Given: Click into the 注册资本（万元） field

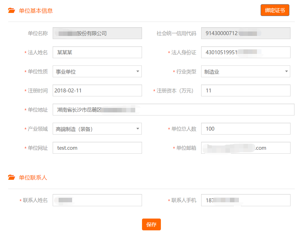Looking at the screenshot, I should 245,90.
